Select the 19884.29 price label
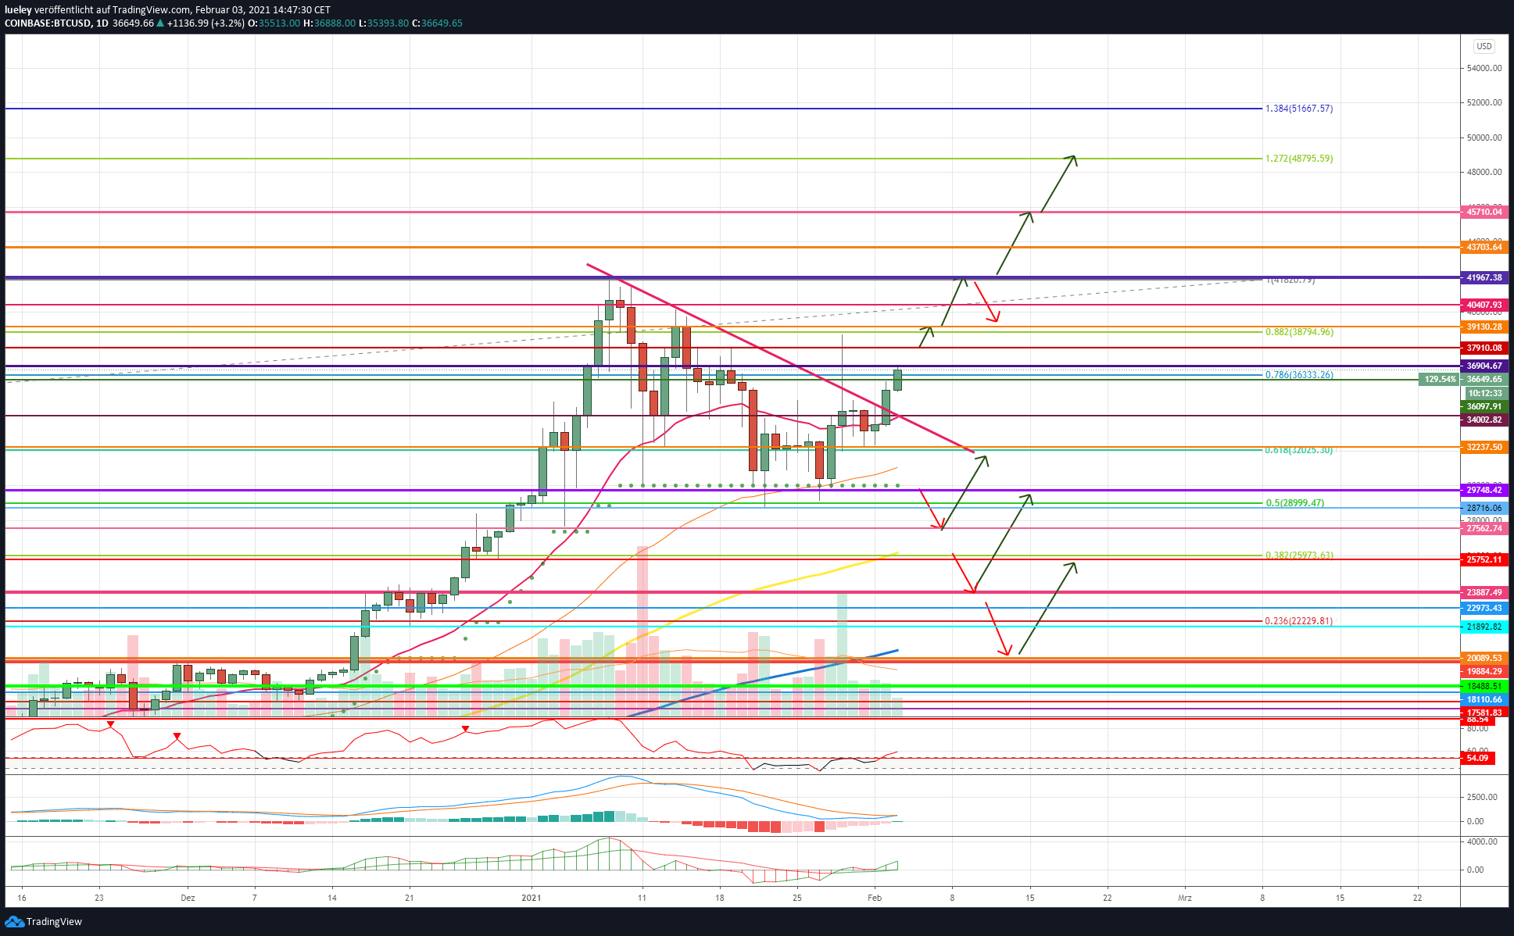Image resolution: width=1514 pixels, height=936 pixels. pos(1484,671)
